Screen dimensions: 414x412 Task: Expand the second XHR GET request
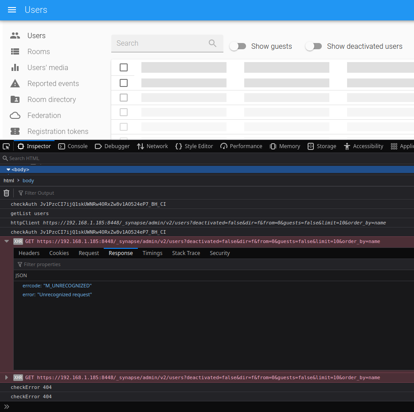tap(6, 377)
